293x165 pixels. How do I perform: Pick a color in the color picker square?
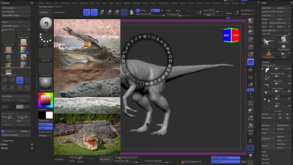click(x=46, y=100)
